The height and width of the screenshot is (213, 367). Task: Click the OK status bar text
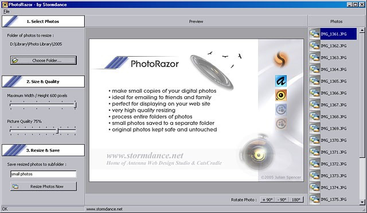(5, 209)
